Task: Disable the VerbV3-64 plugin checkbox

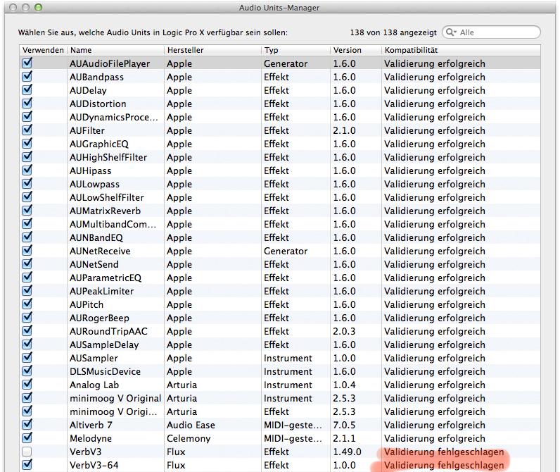Action: point(27,465)
